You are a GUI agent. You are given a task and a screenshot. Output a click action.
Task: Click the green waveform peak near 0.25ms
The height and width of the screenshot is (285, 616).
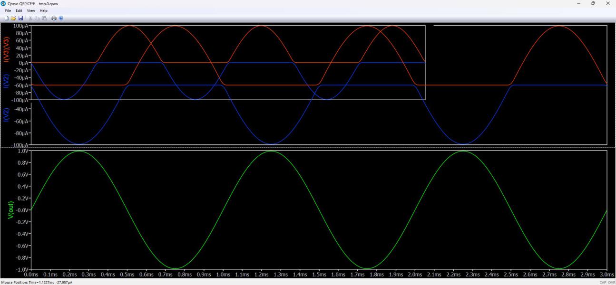[79, 151]
